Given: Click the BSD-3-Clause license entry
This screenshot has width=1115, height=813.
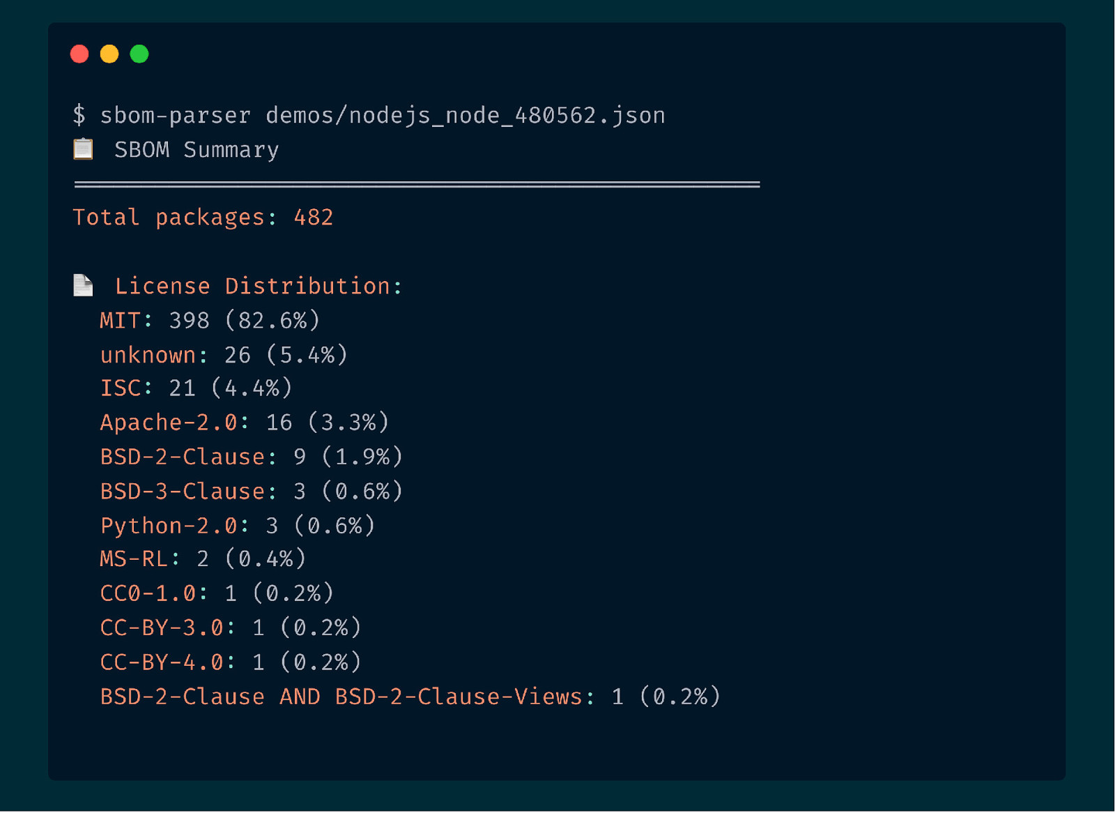Looking at the screenshot, I should tap(251, 492).
